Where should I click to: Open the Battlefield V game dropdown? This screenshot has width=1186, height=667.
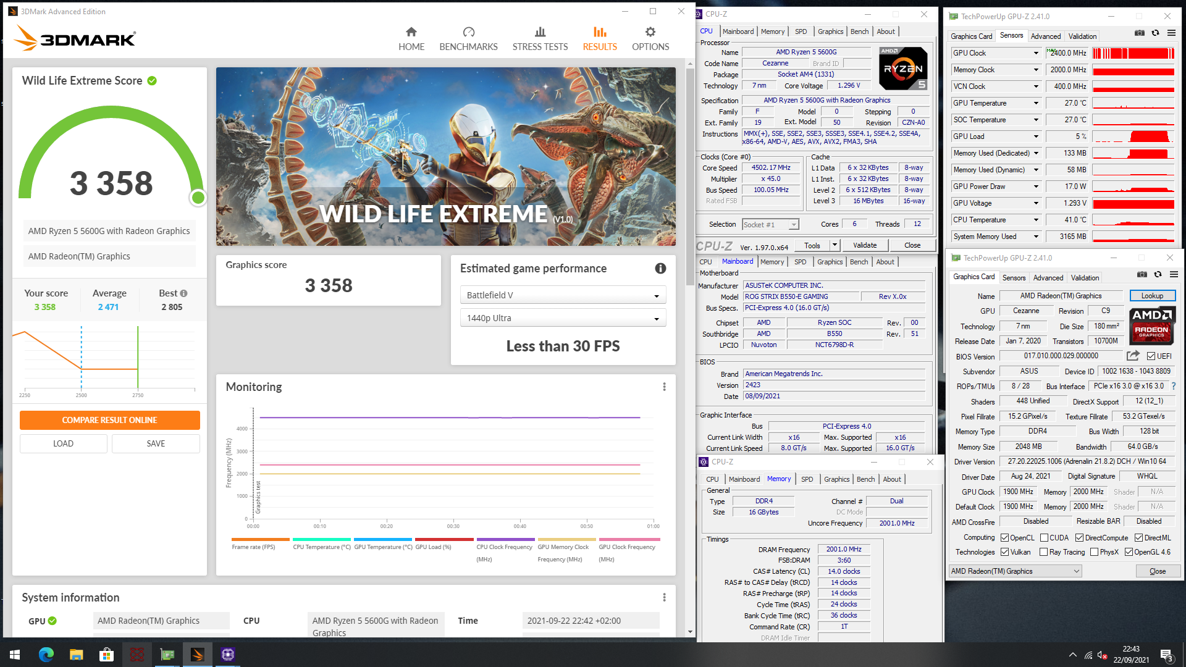click(563, 295)
